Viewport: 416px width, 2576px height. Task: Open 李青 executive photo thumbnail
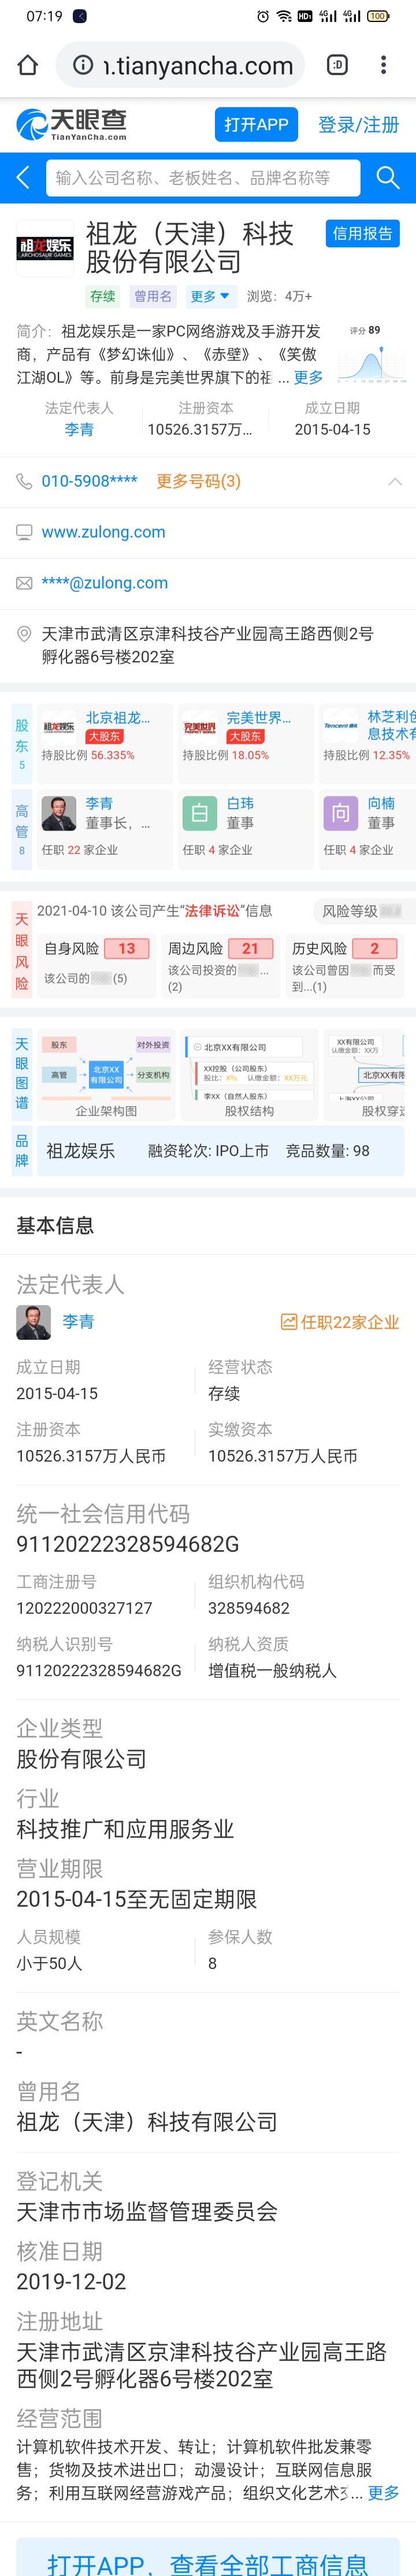pyautogui.click(x=59, y=814)
